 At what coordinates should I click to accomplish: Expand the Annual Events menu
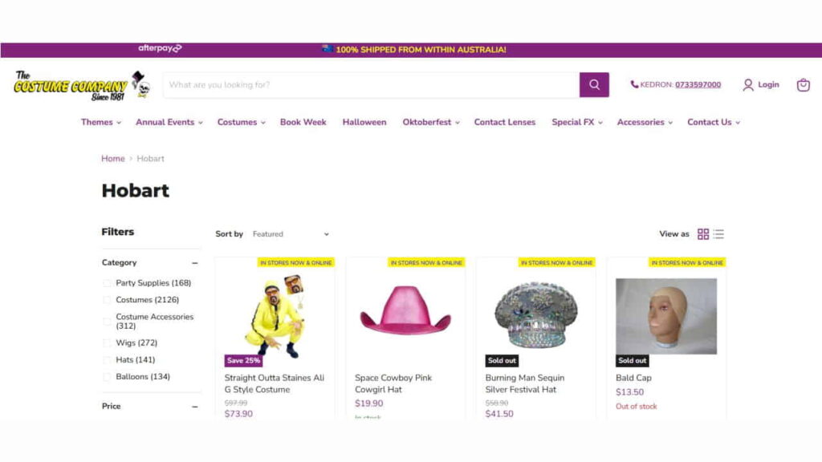click(169, 122)
